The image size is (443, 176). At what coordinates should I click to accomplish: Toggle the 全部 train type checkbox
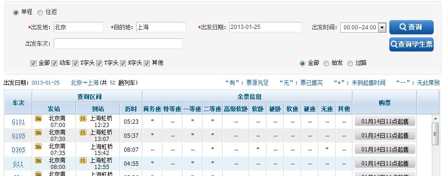(33, 63)
